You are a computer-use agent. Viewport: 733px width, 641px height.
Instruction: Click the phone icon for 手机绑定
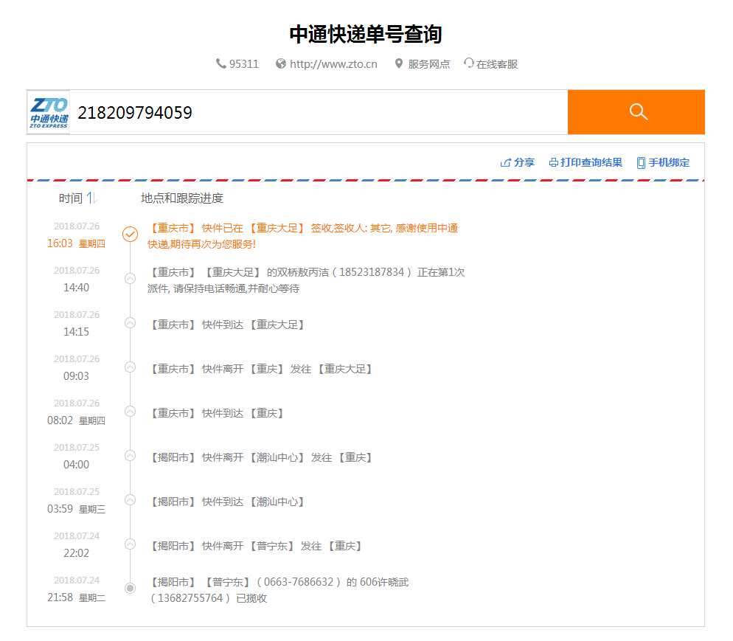[642, 163]
